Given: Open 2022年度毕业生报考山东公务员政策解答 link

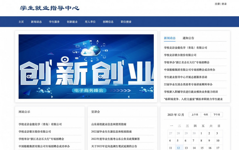Looking at the screenshot, I should (115, 139).
